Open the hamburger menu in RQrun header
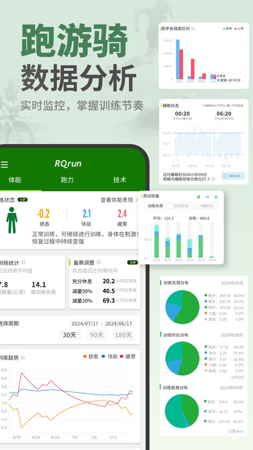This screenshot has height=450, width=253. (x=4, y=164)
